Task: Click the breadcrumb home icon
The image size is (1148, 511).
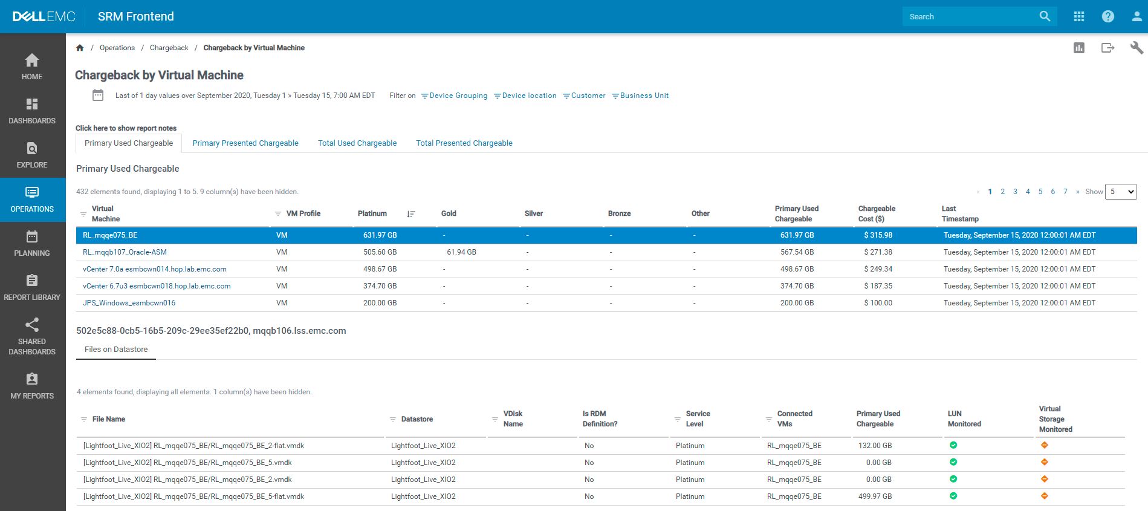Action: [x=80, y=48]
